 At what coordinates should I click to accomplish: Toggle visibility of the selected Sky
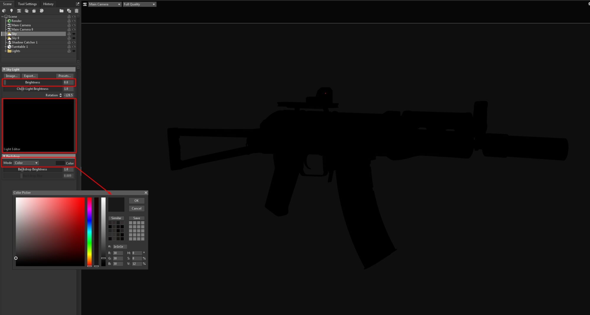pos(74,34)
